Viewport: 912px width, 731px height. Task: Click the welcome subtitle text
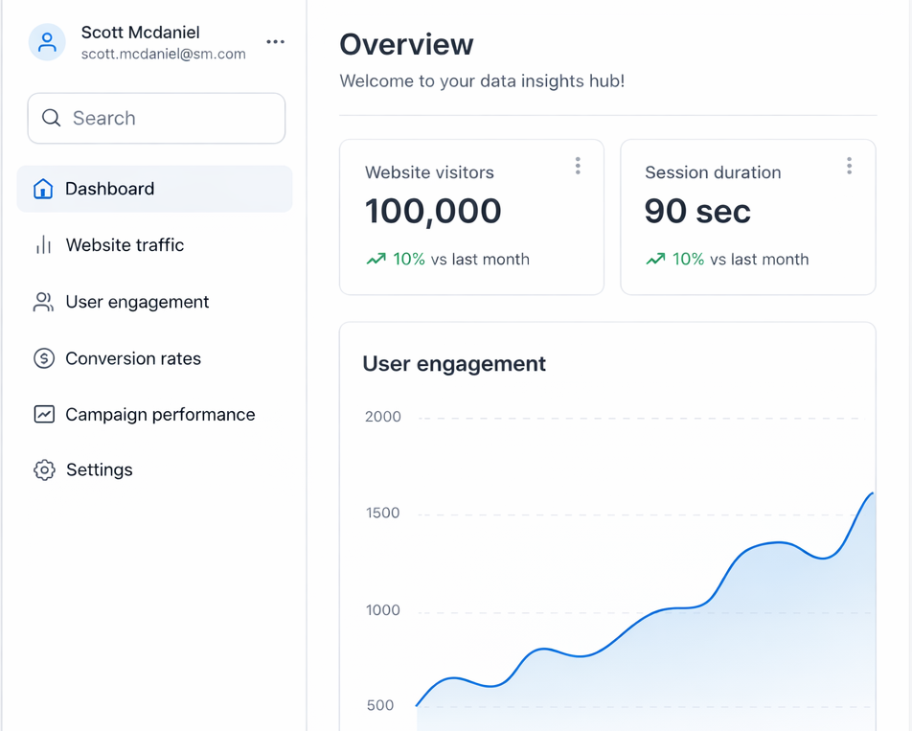(x=482, y=80)
